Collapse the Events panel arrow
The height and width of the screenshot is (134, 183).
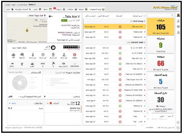click(48, 103)
